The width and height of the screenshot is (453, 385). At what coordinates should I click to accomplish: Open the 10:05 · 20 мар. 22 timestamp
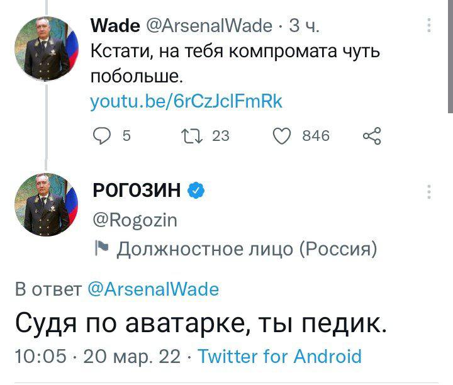coord(97,356)
